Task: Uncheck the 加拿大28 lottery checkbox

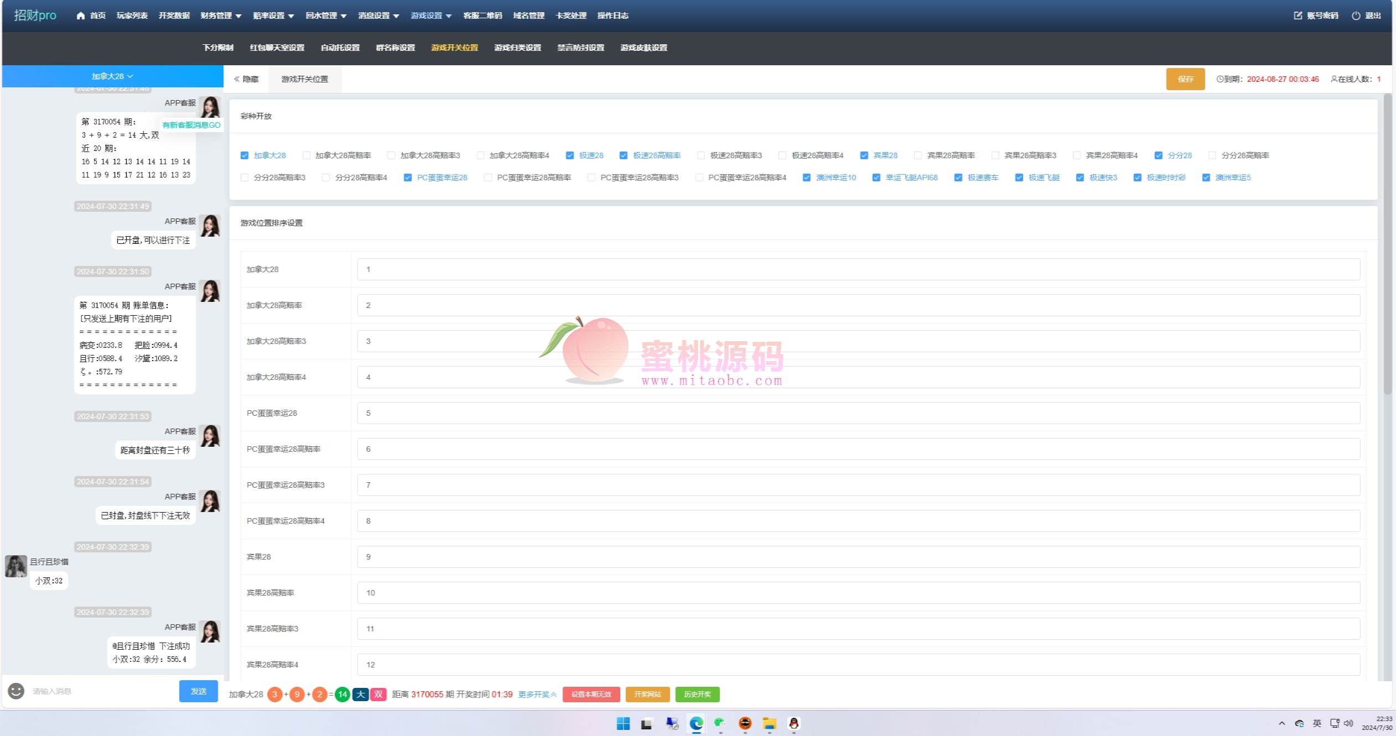Action: point(245,155)
